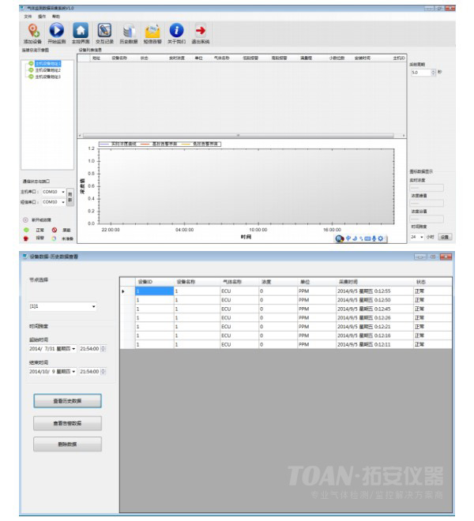Click the 删除数据 (Delete Data) button
This screenshot has height=521, width=474.
point(67,444)
